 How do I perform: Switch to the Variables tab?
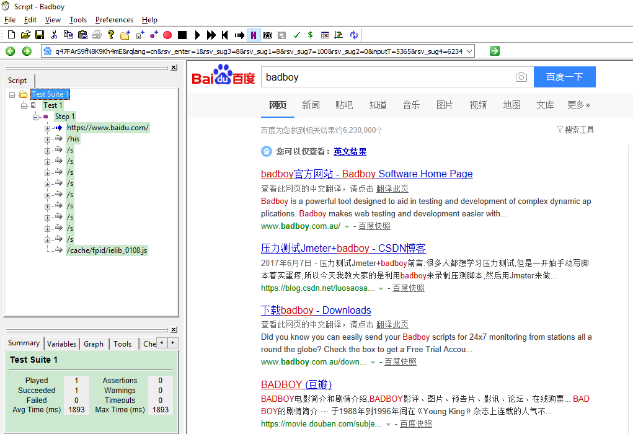pos(61,344)
